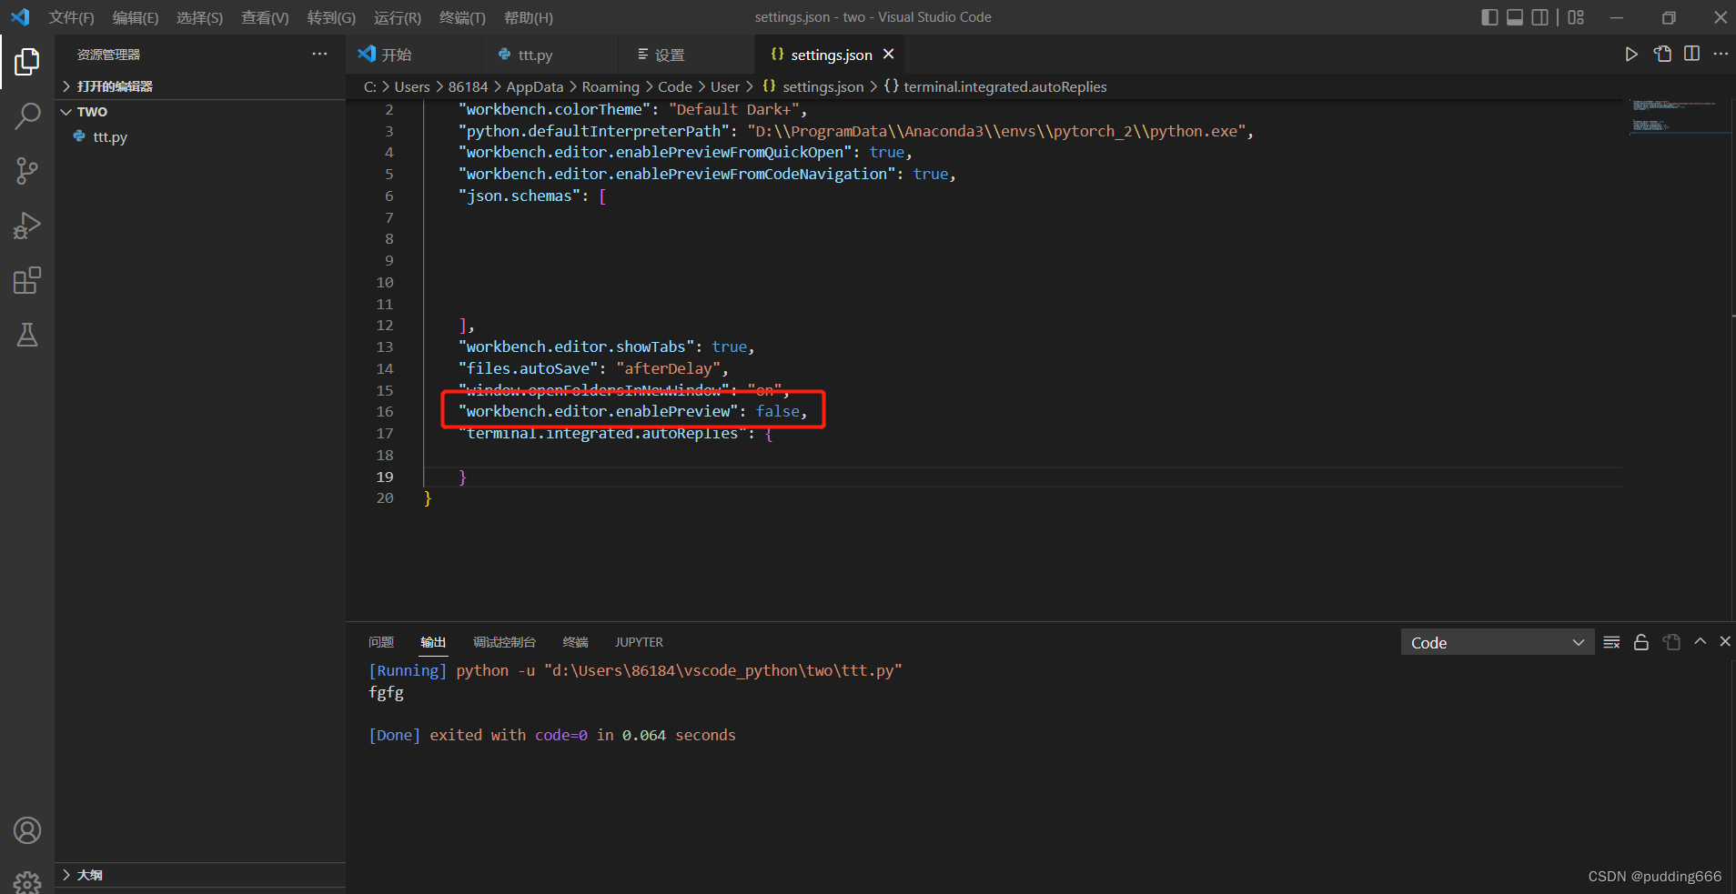Open Explorer panel More Actions ellipsis
1736x894 pixels.
[x=319, y=55]
